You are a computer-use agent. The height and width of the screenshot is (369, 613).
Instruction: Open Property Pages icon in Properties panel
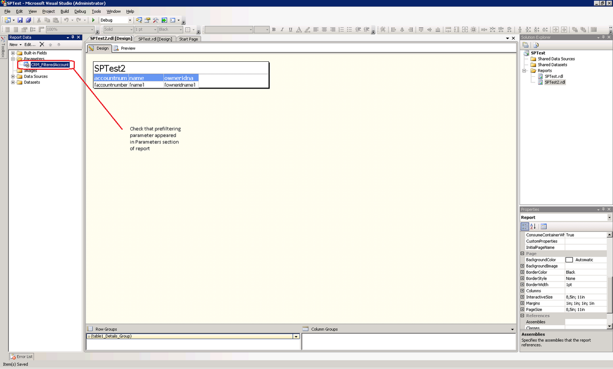[544, 226]
